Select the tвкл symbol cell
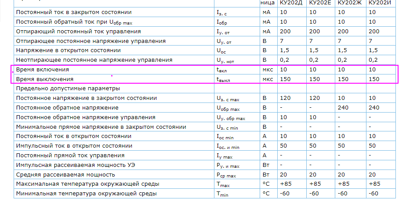406x205 pixels. (221, 70)
